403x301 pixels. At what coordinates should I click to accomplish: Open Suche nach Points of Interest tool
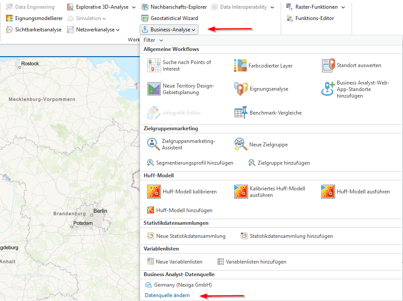(179, 65)
